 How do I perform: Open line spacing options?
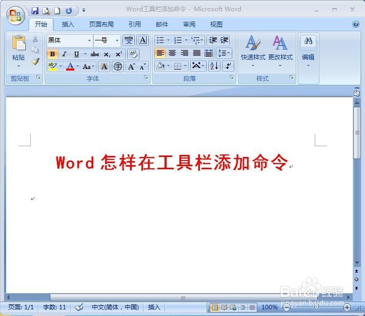click(224, 53)
